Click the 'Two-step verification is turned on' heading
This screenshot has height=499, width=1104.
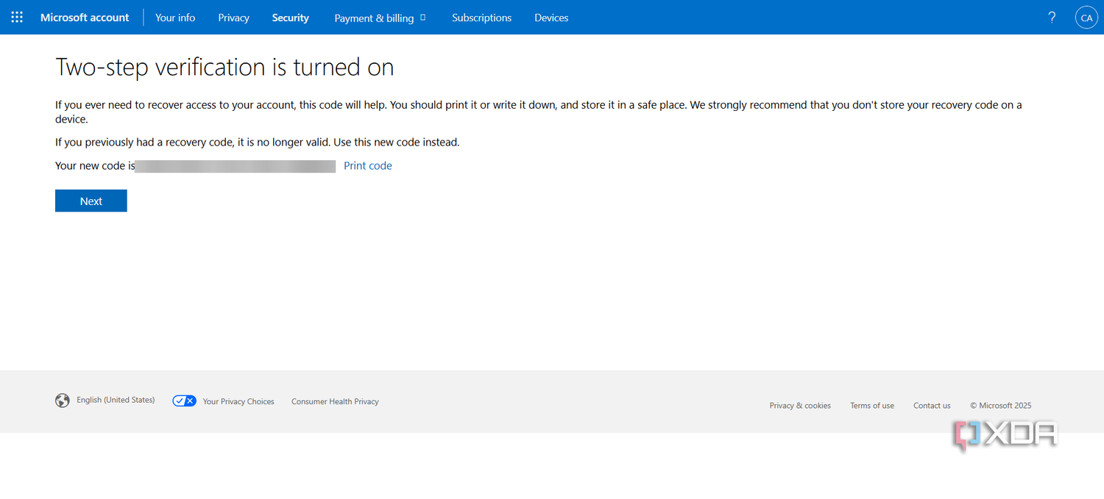coord(224,67)
